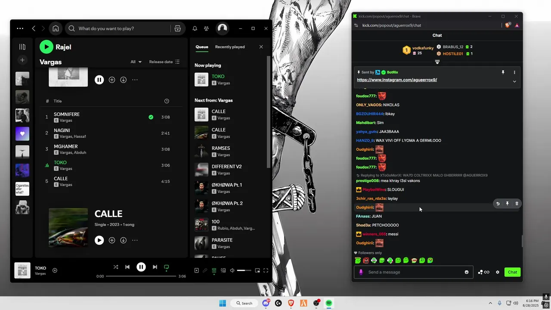This screenshot has height=310, width=551.
Task: Enter Spotify full screen mode
Action: coord(266,270)
